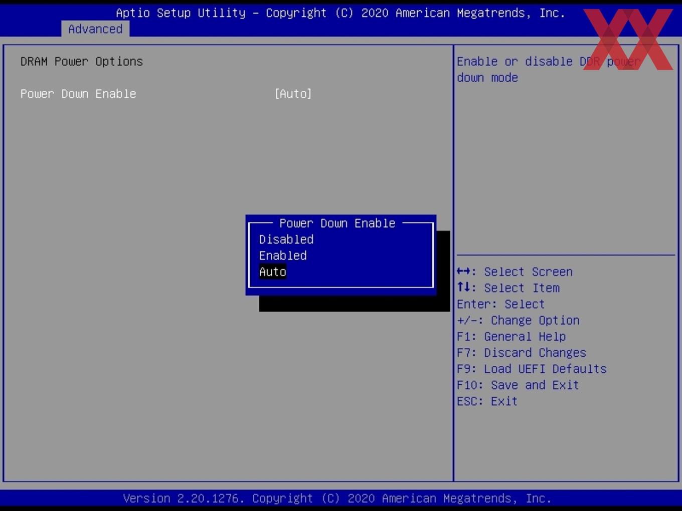
Task: Click the F1: General Help hint
Action: pyautogui.click(x=511, y=337)
